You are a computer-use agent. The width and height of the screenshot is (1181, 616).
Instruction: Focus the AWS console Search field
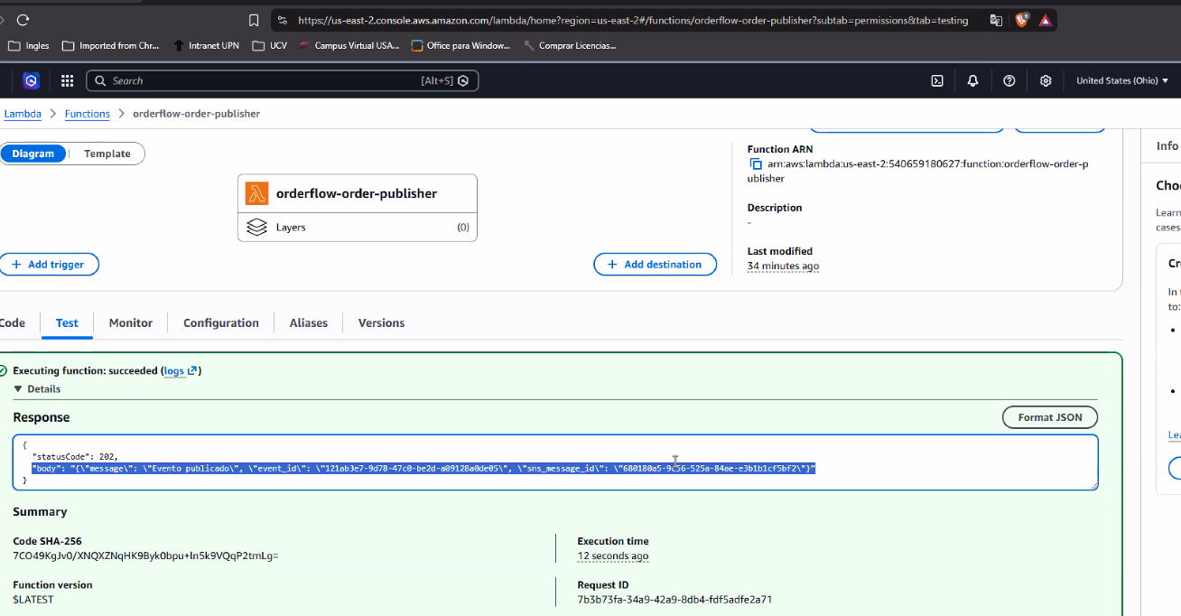(x=282, y=80)
